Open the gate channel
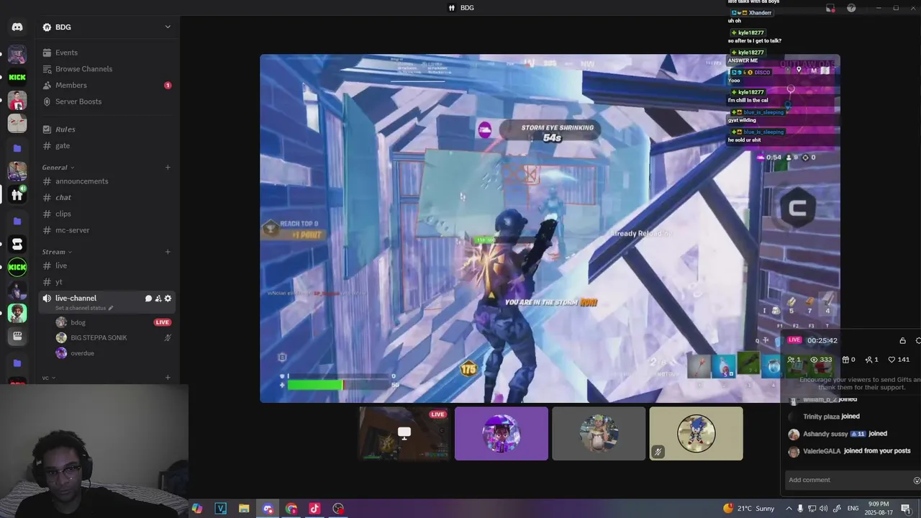 [107, 146]
